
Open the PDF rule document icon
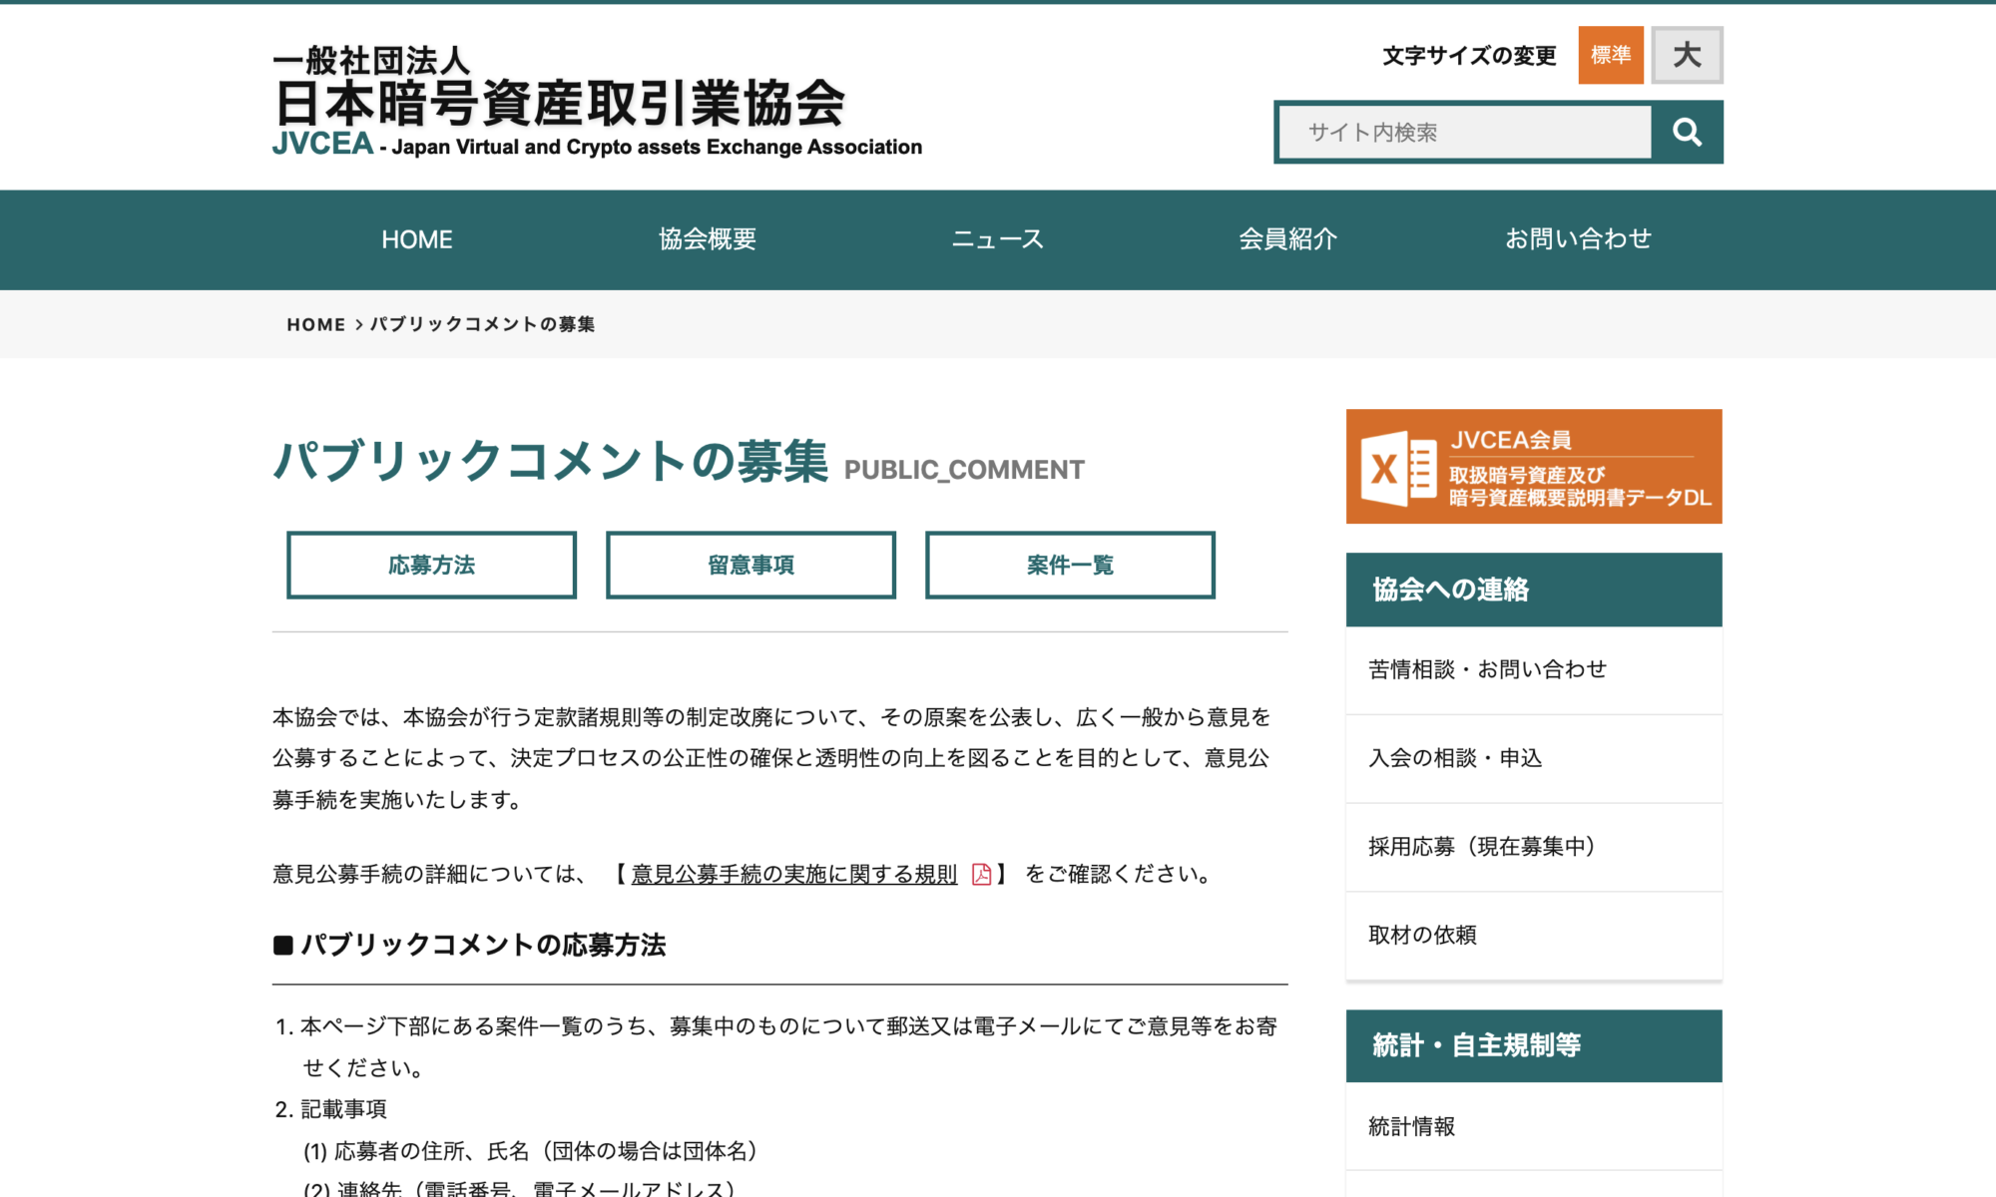point(980,875)
